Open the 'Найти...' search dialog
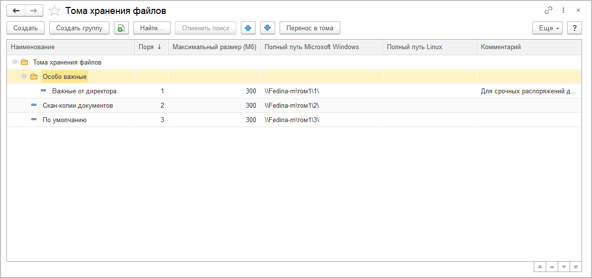The width and height of the screenshot is (592, 278). pos(152,28)
